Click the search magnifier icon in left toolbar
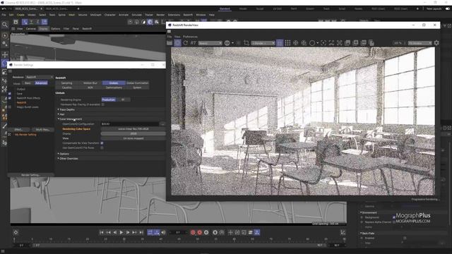Image resolution: width=452 pixels, height=254 pixels. coord(5,25)
